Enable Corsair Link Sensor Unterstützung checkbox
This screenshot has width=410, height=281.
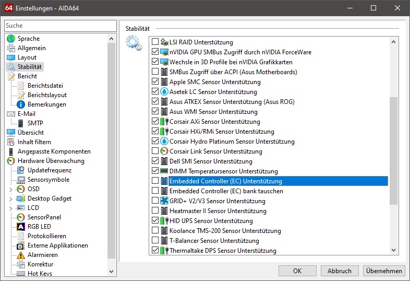(155, 151)
